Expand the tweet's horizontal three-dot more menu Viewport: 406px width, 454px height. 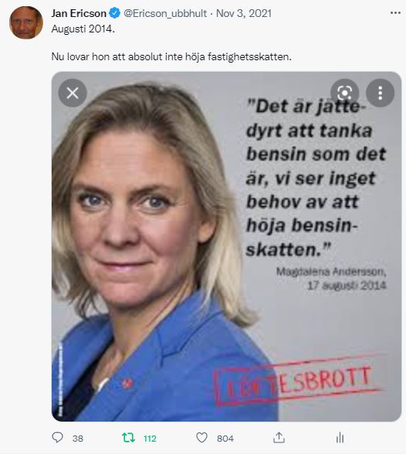coord(395,13)
